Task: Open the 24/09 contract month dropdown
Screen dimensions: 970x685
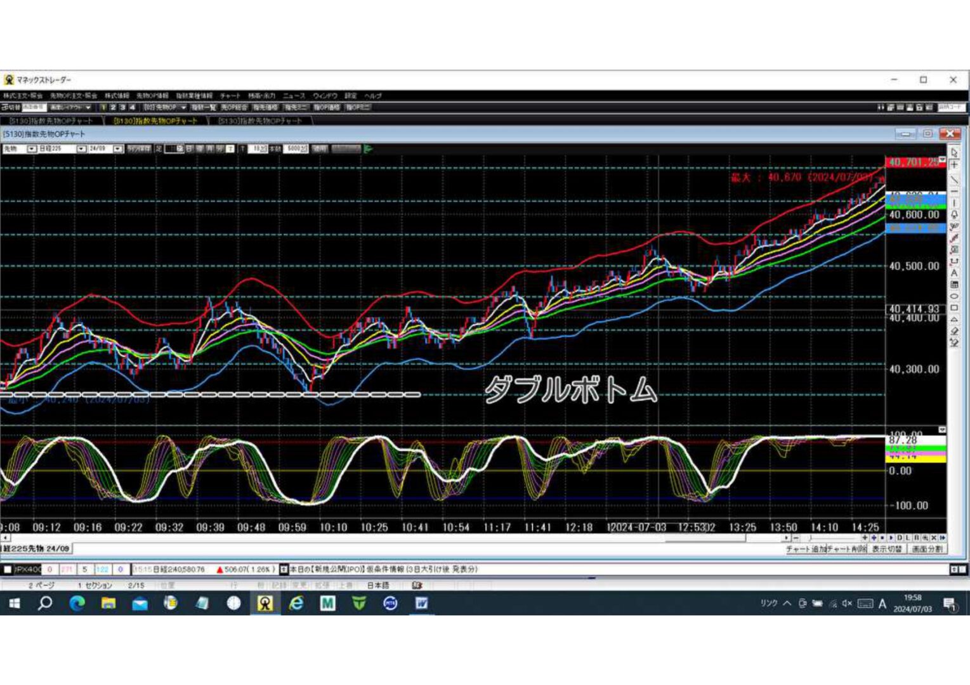Action: pyautogui.click(x=117, y=149)
